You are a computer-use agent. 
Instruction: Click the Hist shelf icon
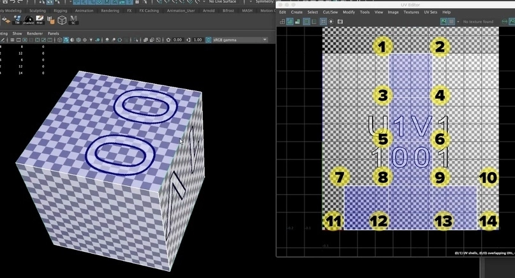click(x=39, y=20)
